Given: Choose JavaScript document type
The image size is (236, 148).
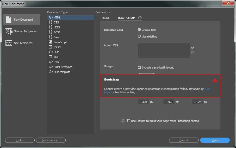Looking at the screenshot, I should click(x=71, y=42).
